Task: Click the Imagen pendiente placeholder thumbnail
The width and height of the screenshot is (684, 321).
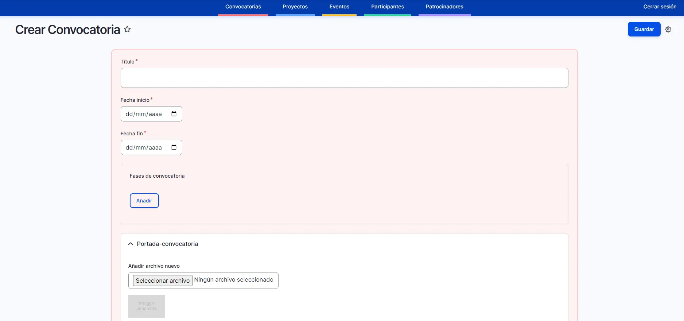Action: tap(147, 306)
